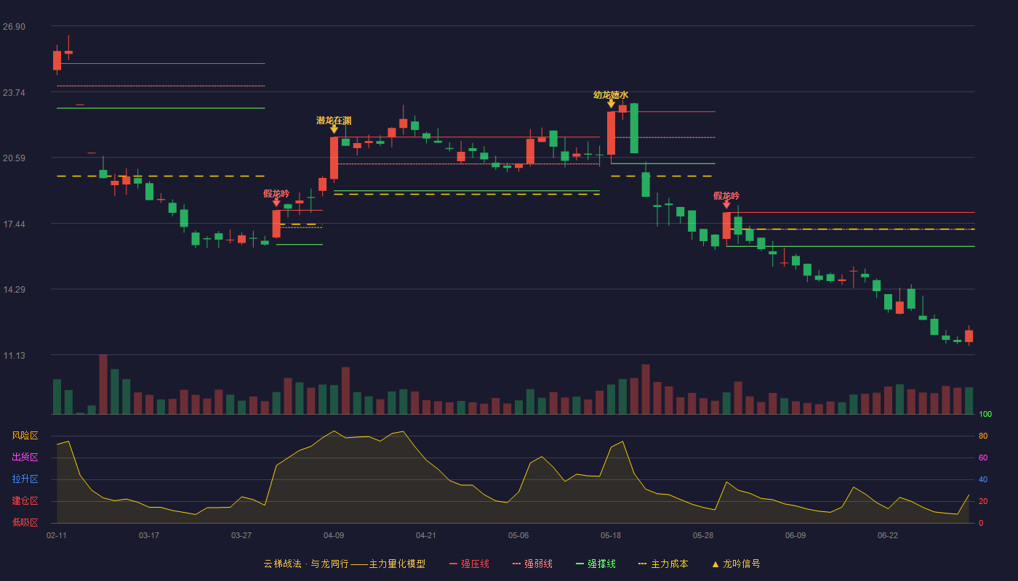
Task: Click the 04-09 date axis label
Action: (x=334, y=535)
